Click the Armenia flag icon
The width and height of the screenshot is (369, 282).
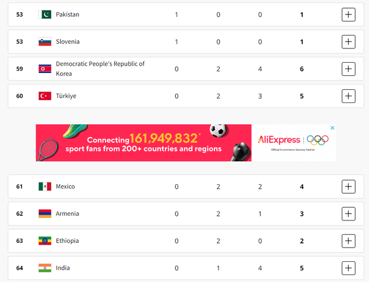click(45, 214)
